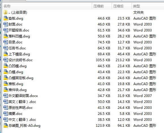Click the 凸模固定板.dwg file icon
This screenshot has height=133, width=164.
[6, 78]
